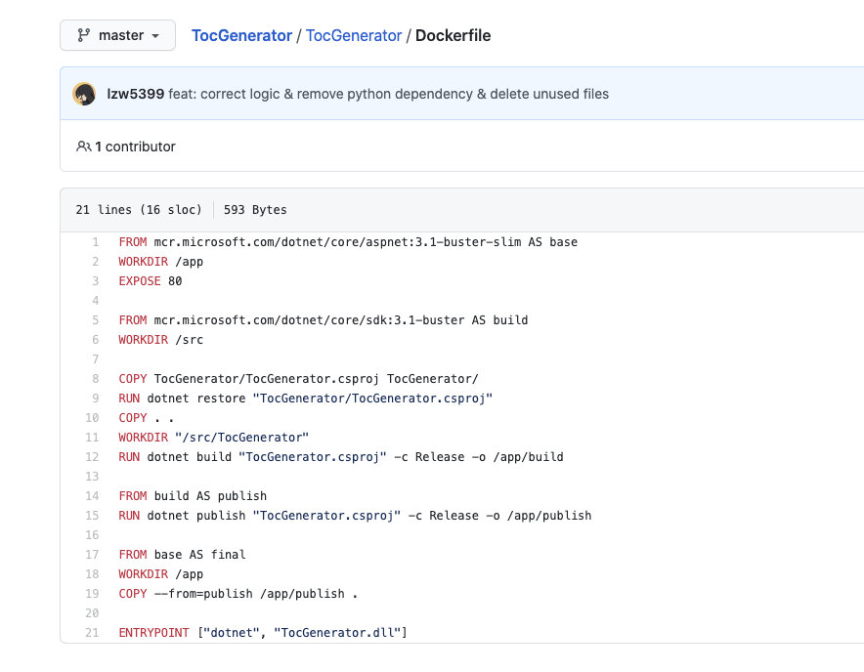Click the sdk:3.1-buster FROM line
Image resolution: width=864 pixels, height=672 pixels.
click(324, 320)
